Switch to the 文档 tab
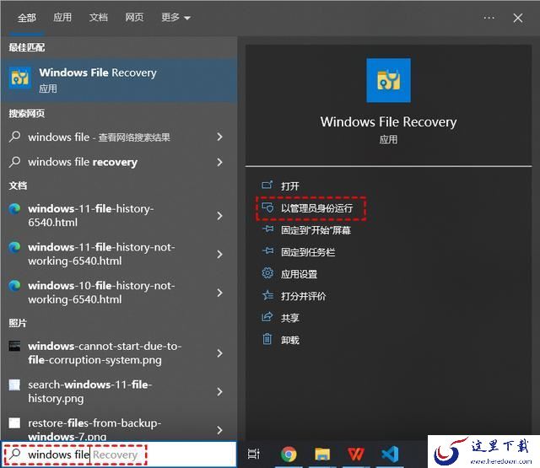 tap(99, 17)
